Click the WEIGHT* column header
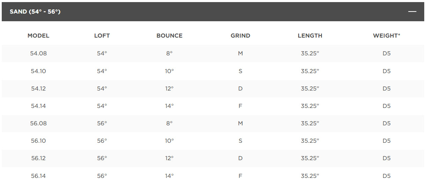The width and height of the screenshot is (426, 188). 387,36
